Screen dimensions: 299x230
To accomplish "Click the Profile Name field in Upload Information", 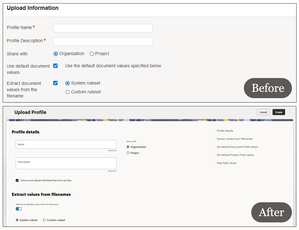I will pos(103,28).
